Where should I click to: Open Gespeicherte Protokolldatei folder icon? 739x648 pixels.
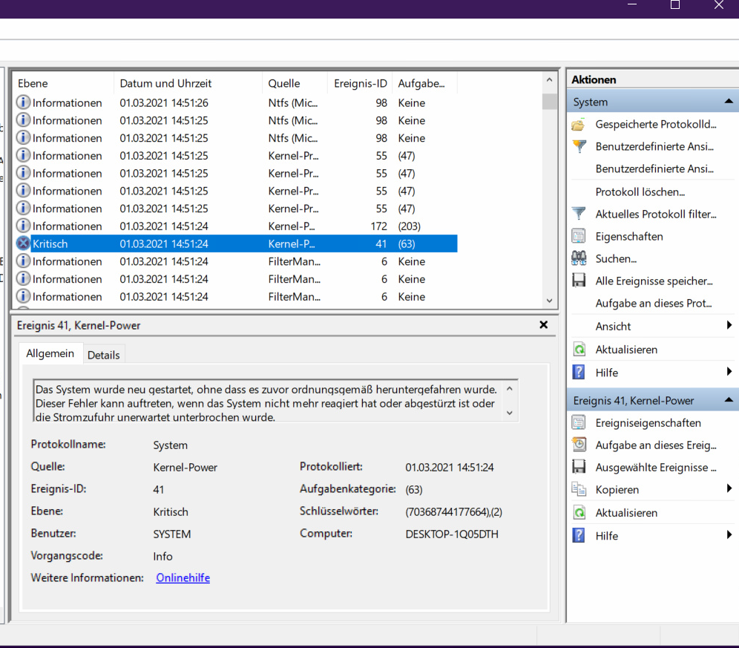578,125
